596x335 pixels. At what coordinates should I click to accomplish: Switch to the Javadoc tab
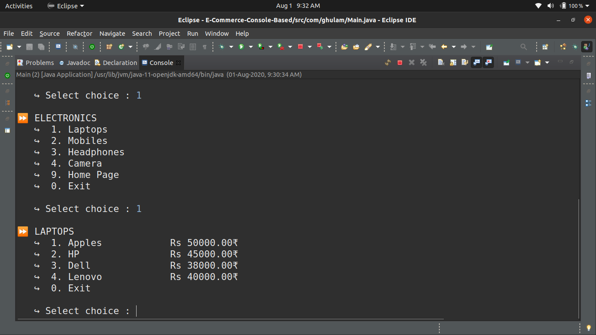pos(75,63)
